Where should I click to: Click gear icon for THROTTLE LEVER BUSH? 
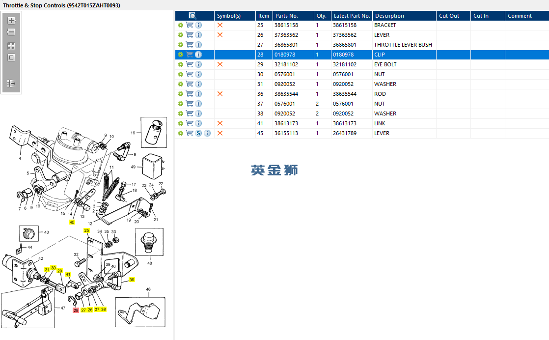tap(181, 45)
